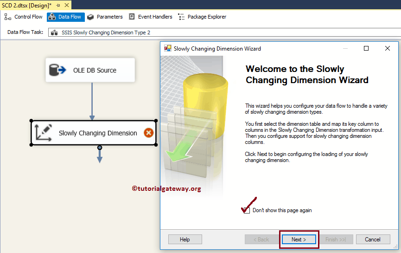Click the Control Flow tab icon
Image resolution: width=401 pixels, height=253 pixels.
(8, 17)
